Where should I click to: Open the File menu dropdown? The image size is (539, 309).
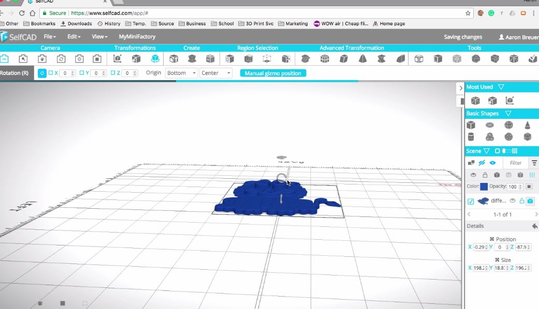click(50, 36)
